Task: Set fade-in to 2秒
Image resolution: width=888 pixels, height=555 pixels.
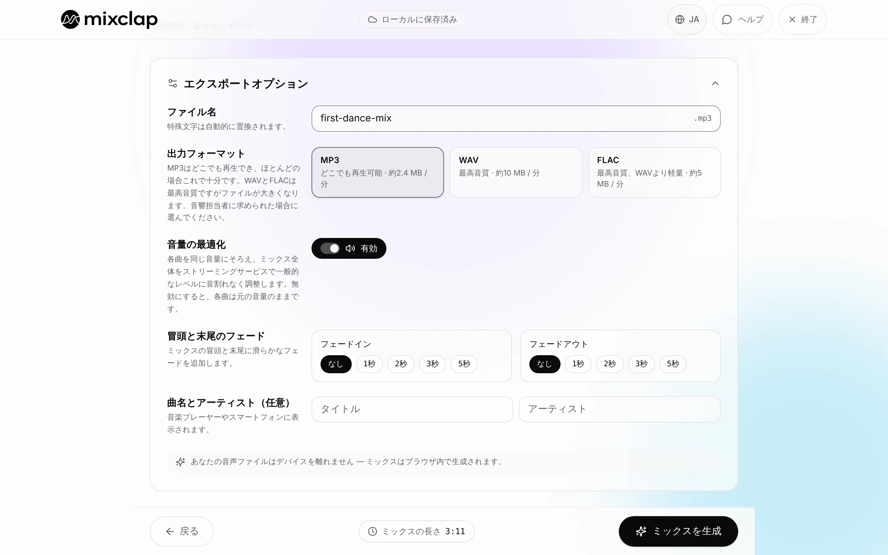Action: [401, 364]
